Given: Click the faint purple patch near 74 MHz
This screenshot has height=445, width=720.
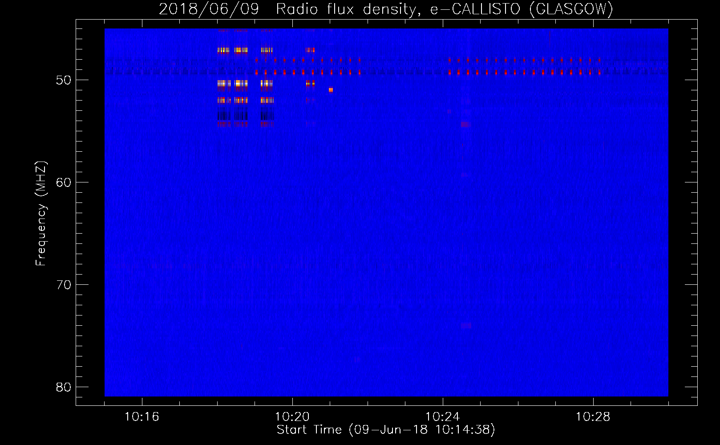Looking at the screenshot, I should click(466, 326).
